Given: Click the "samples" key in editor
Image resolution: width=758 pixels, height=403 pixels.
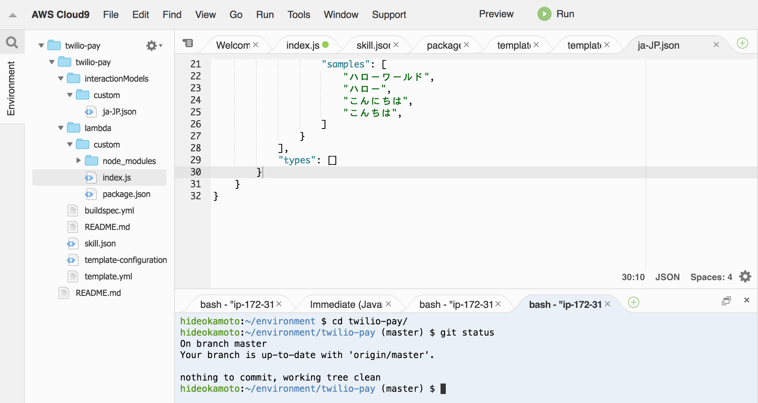Looking at the screenshot, I should tap(346, 64).
